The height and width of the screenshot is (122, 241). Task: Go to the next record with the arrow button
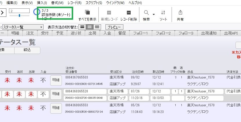click(x=3, y=12)
